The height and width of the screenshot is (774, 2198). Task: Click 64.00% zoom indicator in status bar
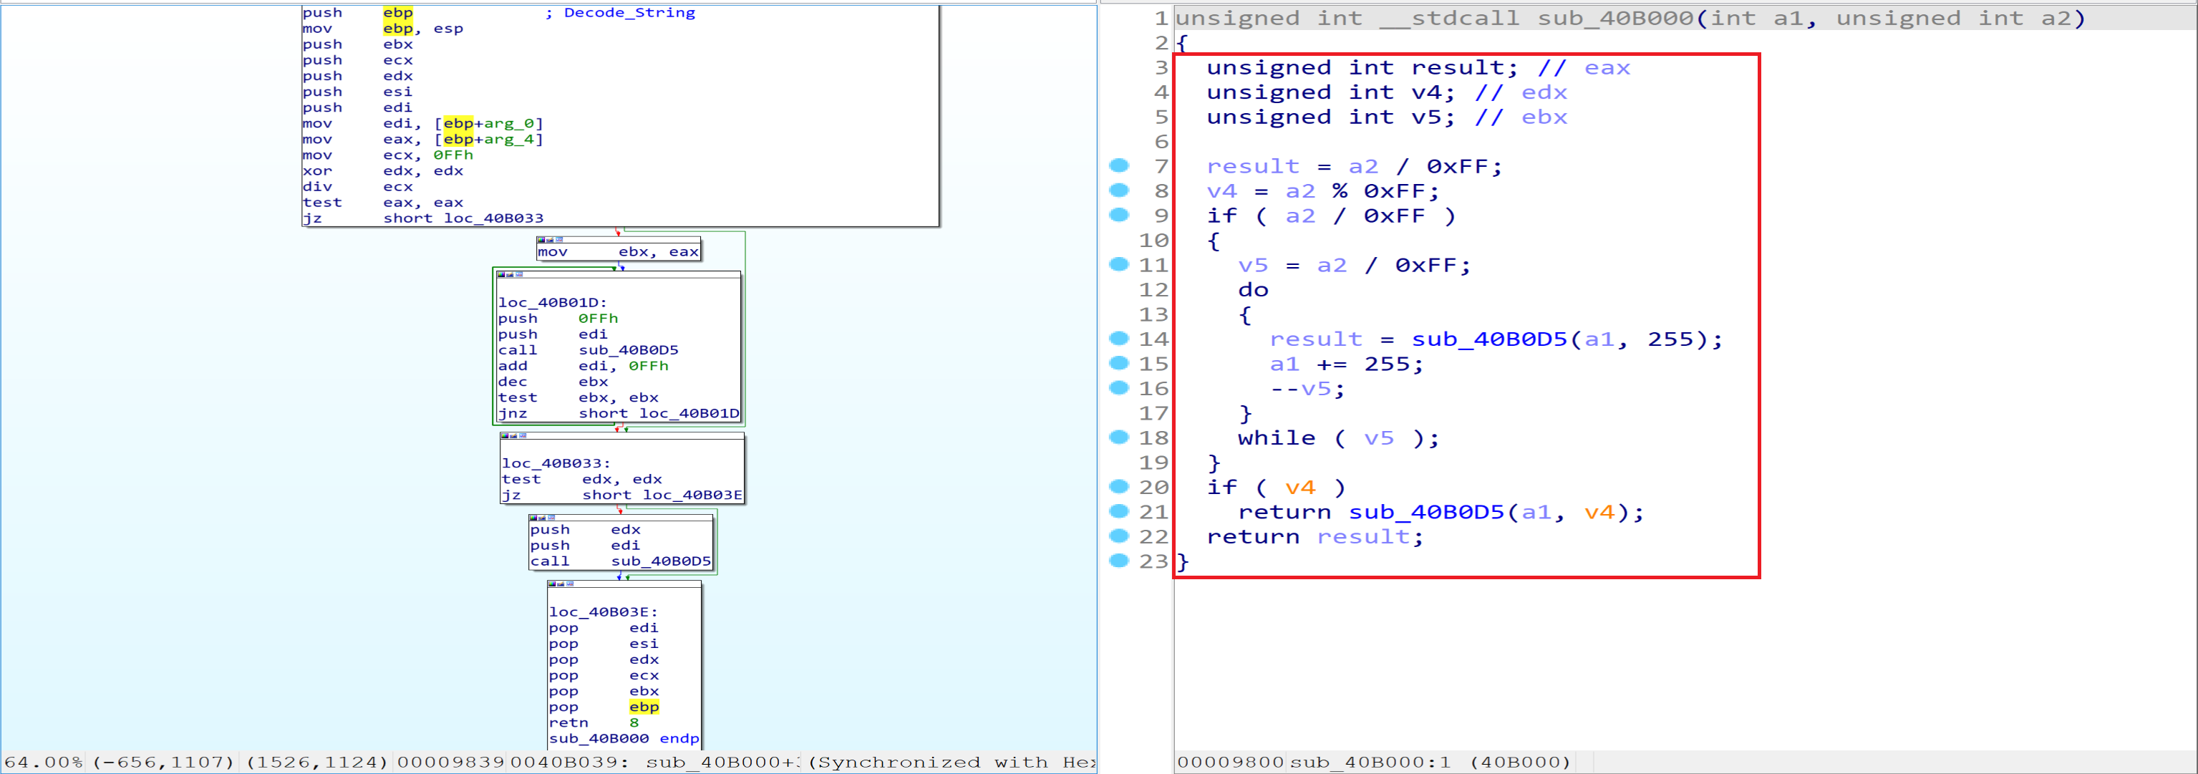(x=43, y=762)
